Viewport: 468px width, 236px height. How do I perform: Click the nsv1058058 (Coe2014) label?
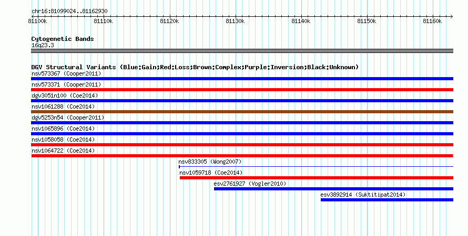pos(63,140)
